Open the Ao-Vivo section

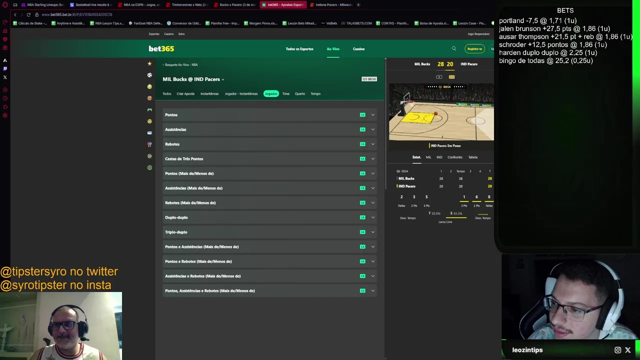pyautogui.click(x=333, y=49)
